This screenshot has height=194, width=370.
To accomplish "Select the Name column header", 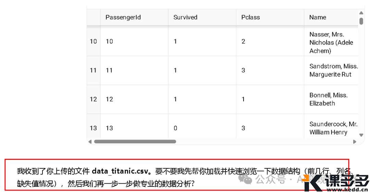I will [318, 17].
